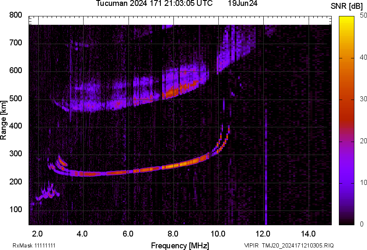Click the colorbar tick value '40'
This screenshot has width=367, height=250.
[x=363, y=57]
